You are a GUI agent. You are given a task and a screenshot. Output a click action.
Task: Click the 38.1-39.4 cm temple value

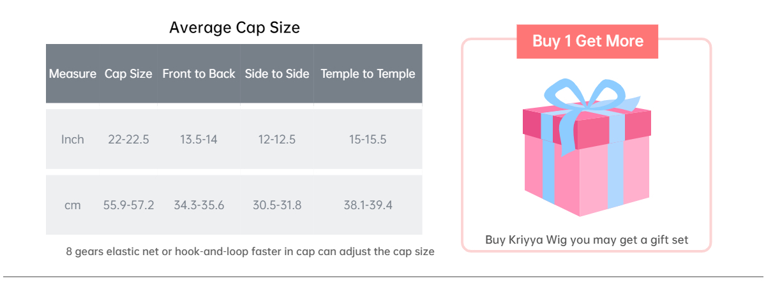coord(368,205)
